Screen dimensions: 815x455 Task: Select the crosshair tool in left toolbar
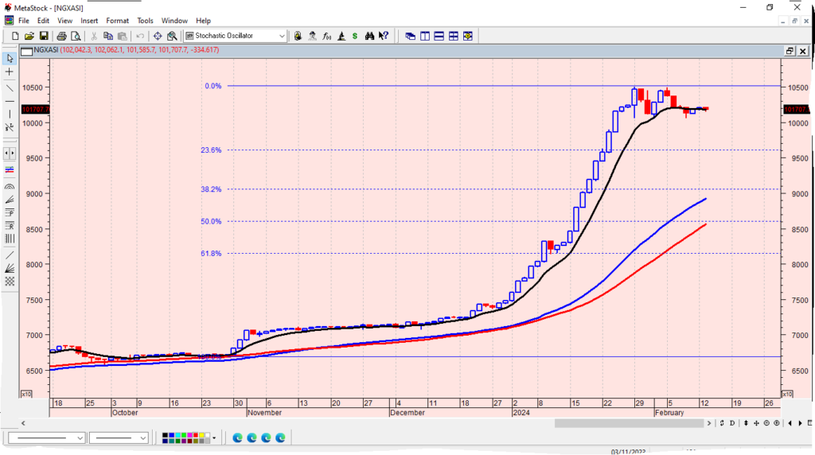(x=10, y=72)
